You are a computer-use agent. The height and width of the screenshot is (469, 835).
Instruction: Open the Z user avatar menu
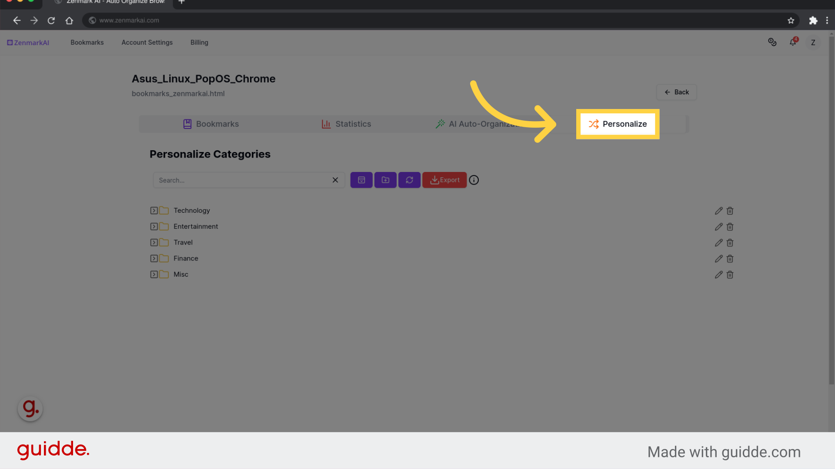click(x=813, y=43)
